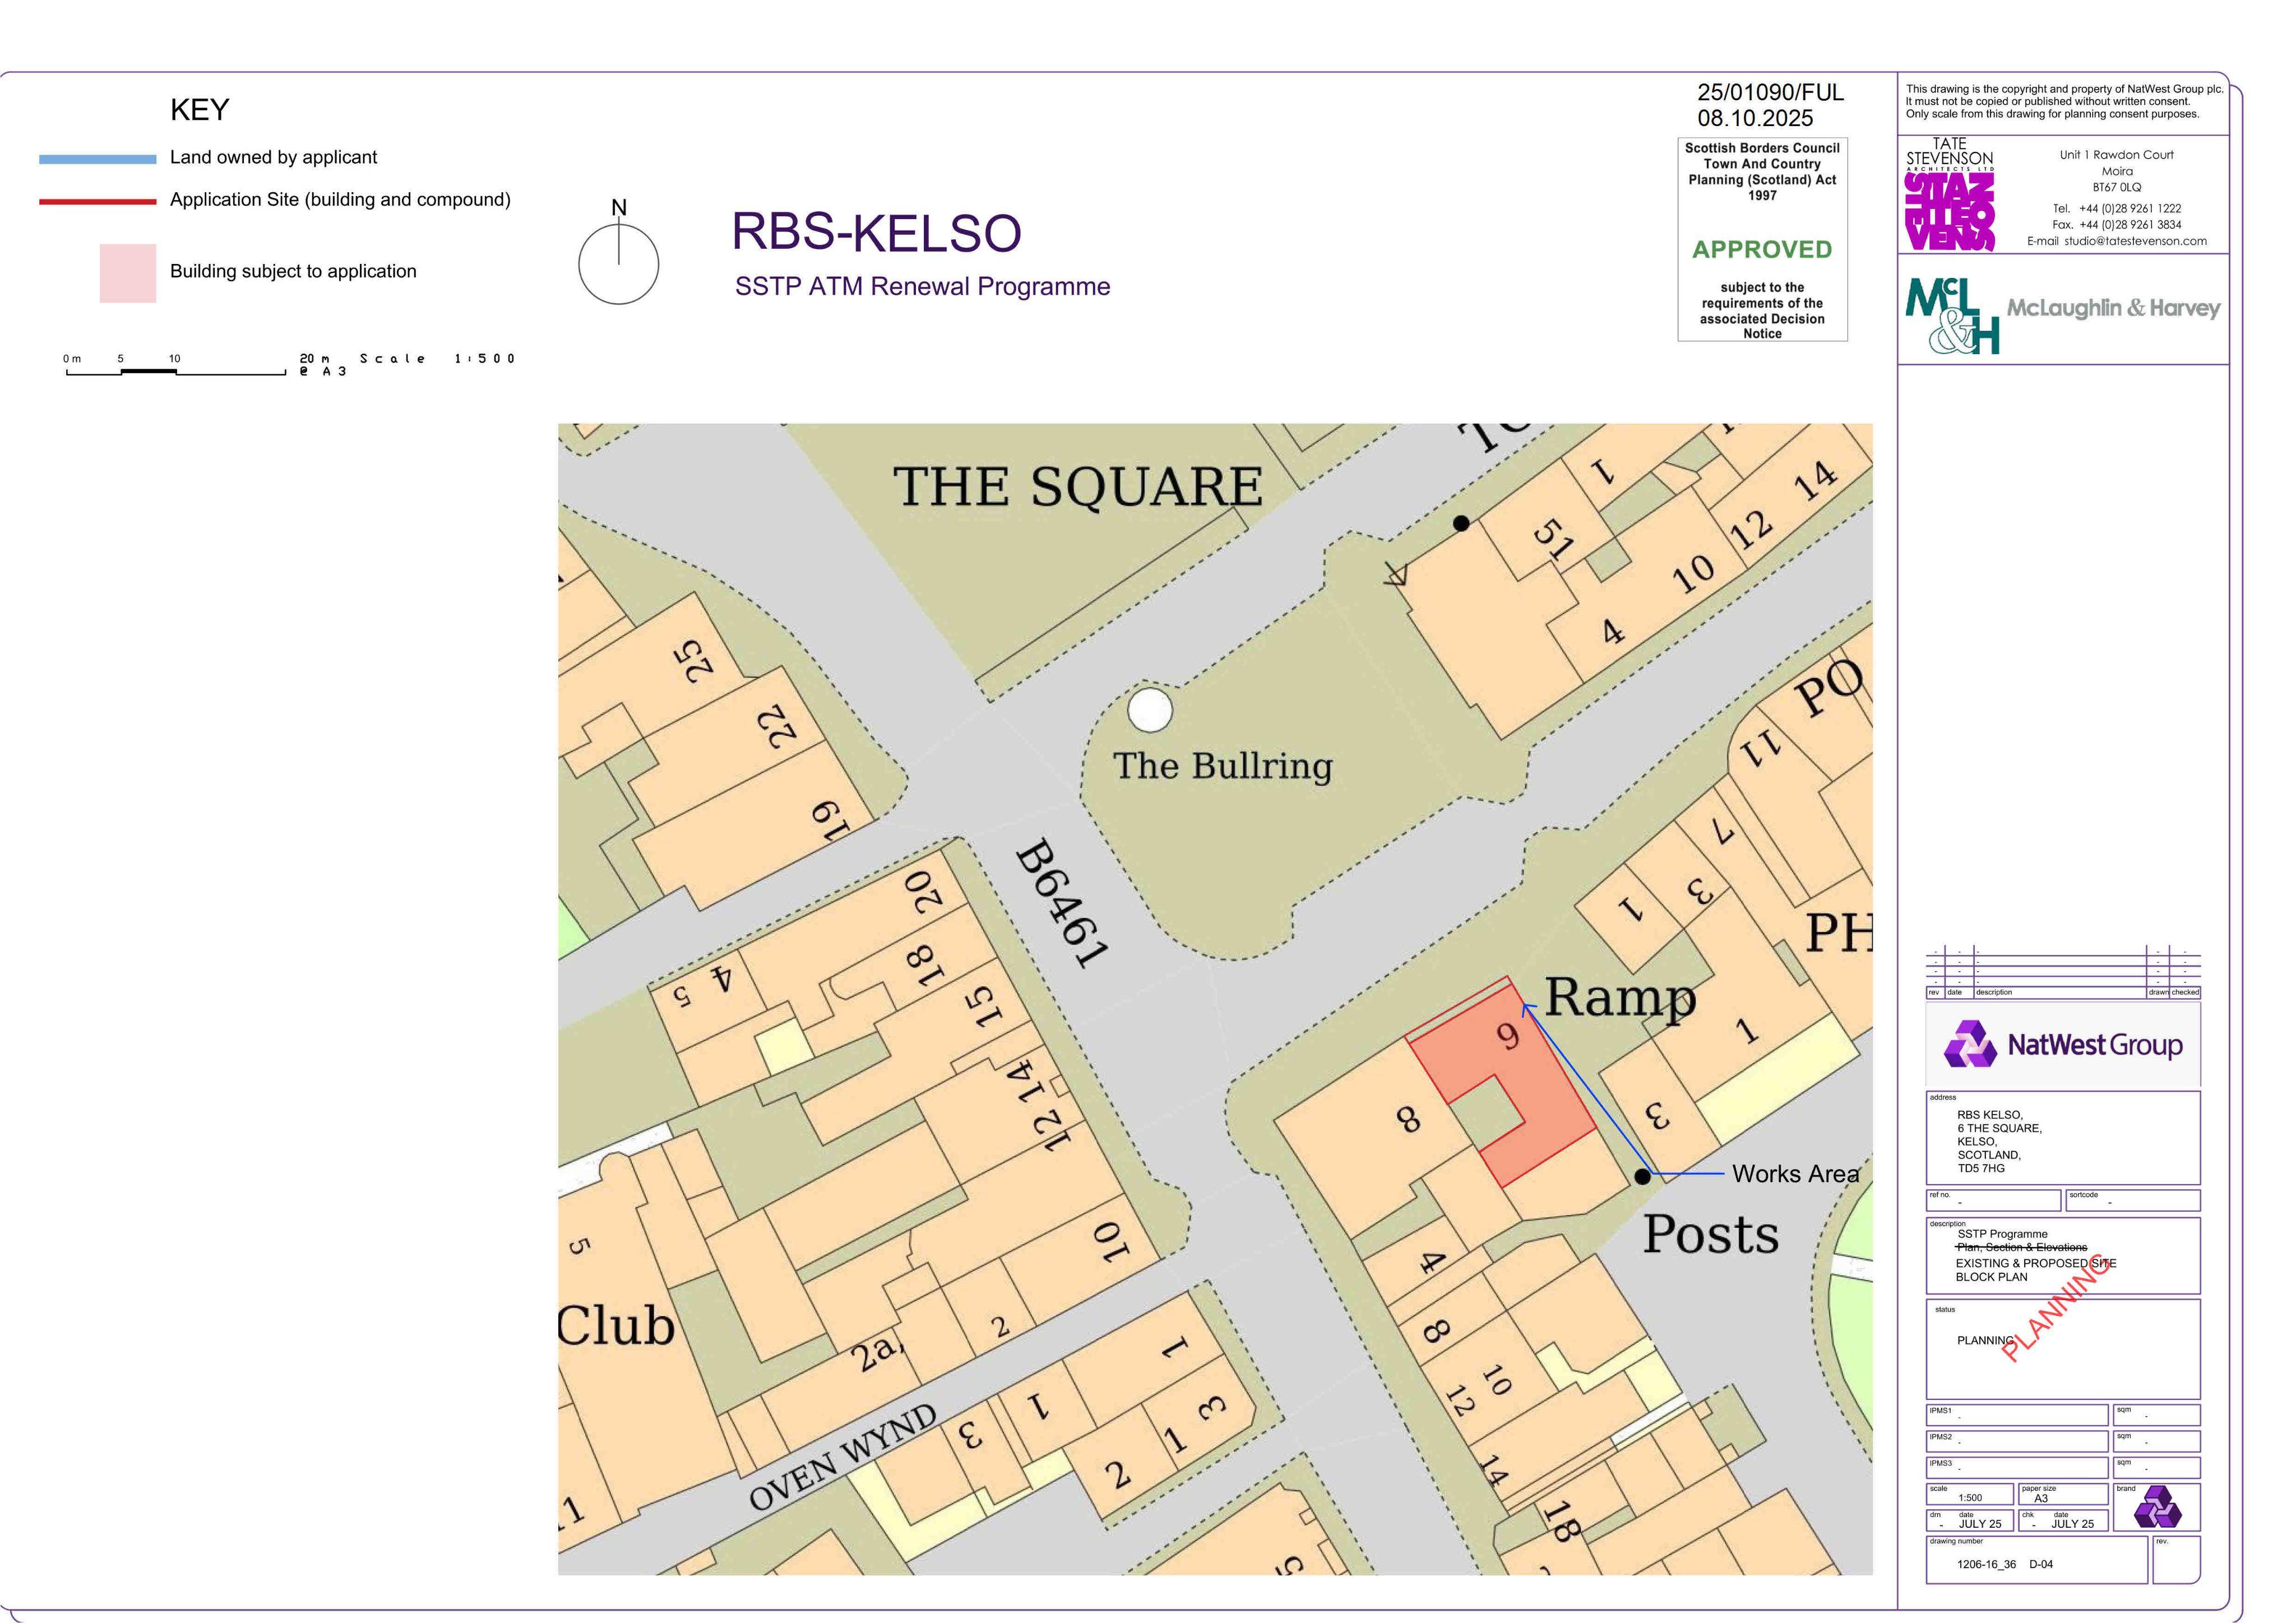Click the struck-through 'Plan, Section & Elevations' text
This screenshot has height=1623, width=2296.
(2021, 1248)
